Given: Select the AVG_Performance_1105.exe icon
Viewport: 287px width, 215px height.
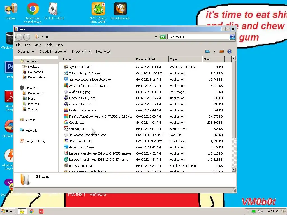Looking at the screenshot, I should pos(66,85).
